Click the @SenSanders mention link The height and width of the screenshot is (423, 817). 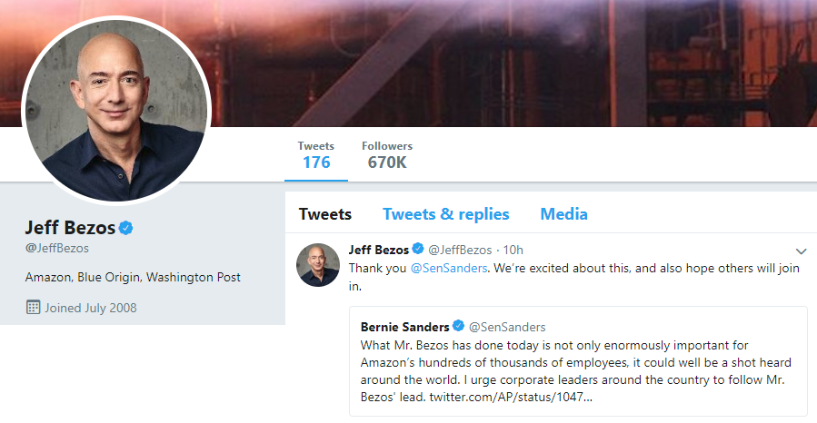tap(449, 269)
